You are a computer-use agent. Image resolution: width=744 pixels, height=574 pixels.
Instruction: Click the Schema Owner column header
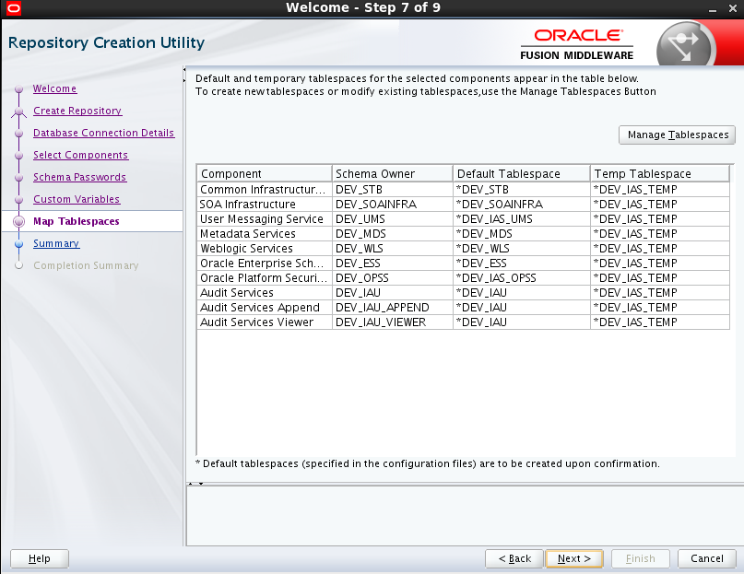tap(393, 173)
